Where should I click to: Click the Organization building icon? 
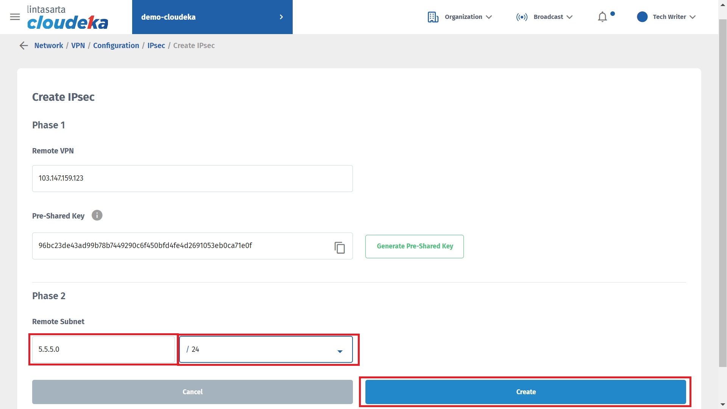click(433, 17)
